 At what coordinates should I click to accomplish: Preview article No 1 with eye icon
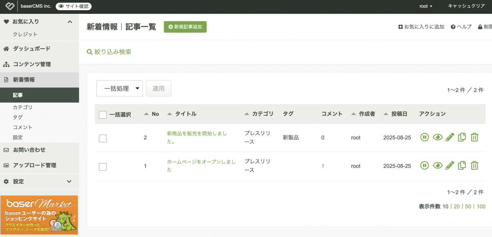(437, 165)
